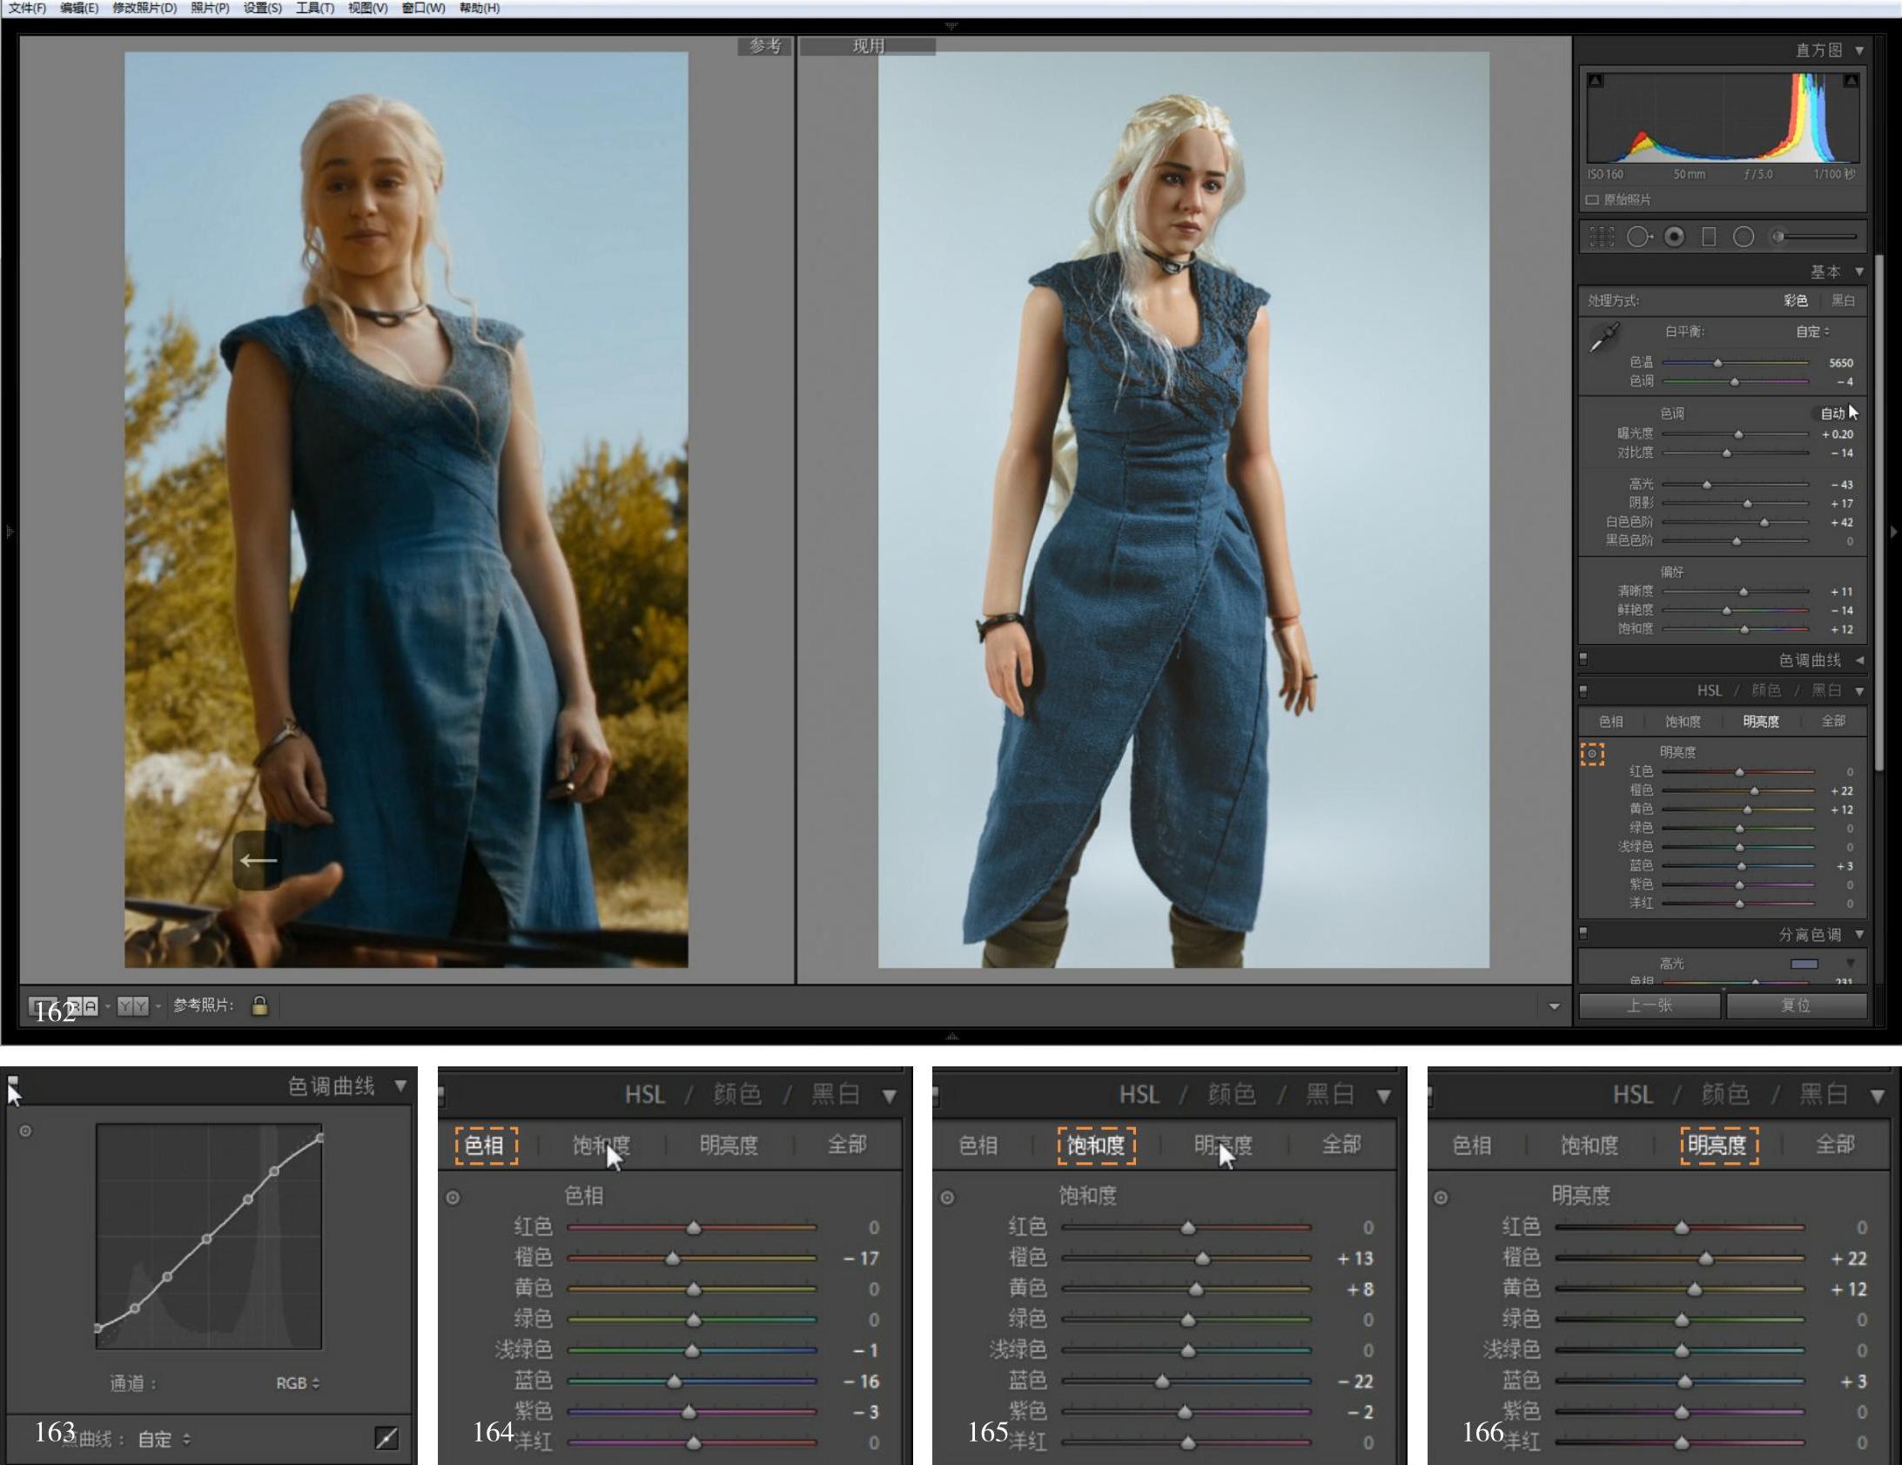Set treatment to 彩色
Viewport: 1902px width, 1465px height.
[1795, 300]
